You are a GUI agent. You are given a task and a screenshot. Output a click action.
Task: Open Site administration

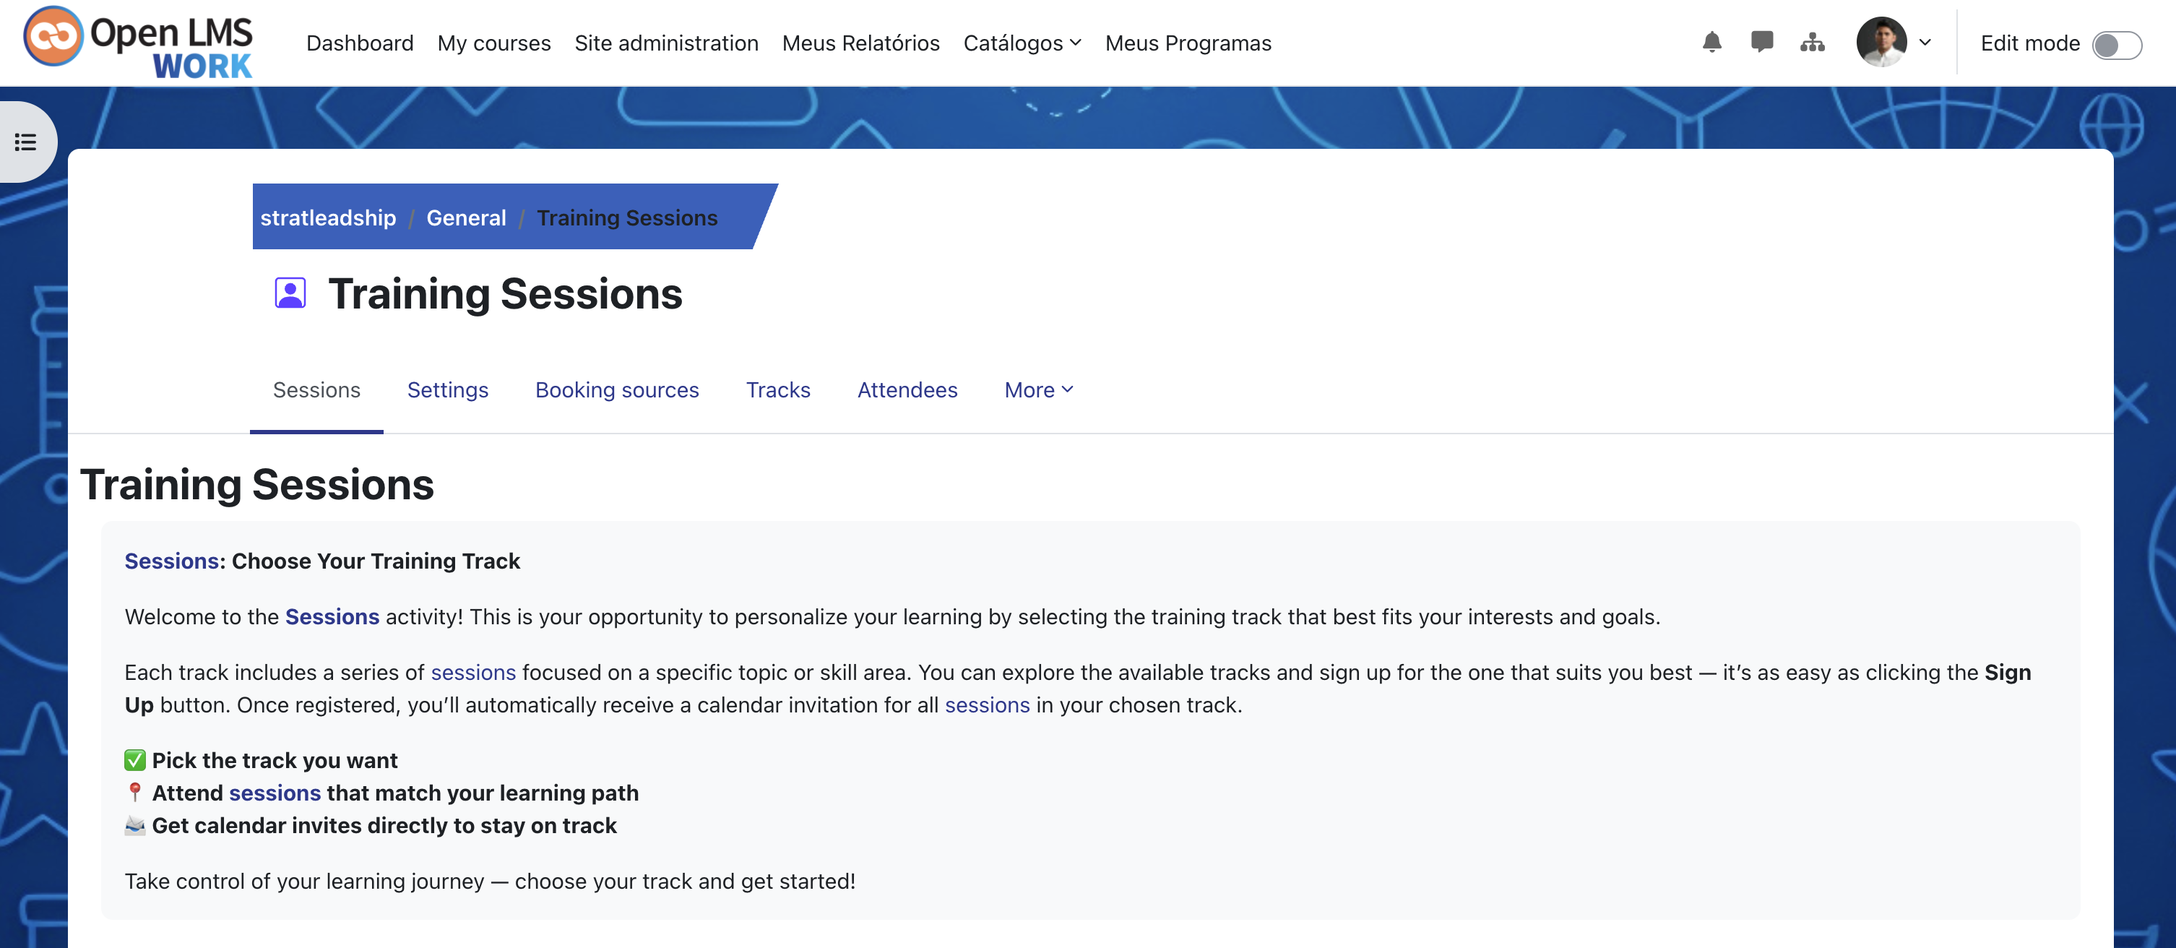pyautogui.click(x=665, y=43)
